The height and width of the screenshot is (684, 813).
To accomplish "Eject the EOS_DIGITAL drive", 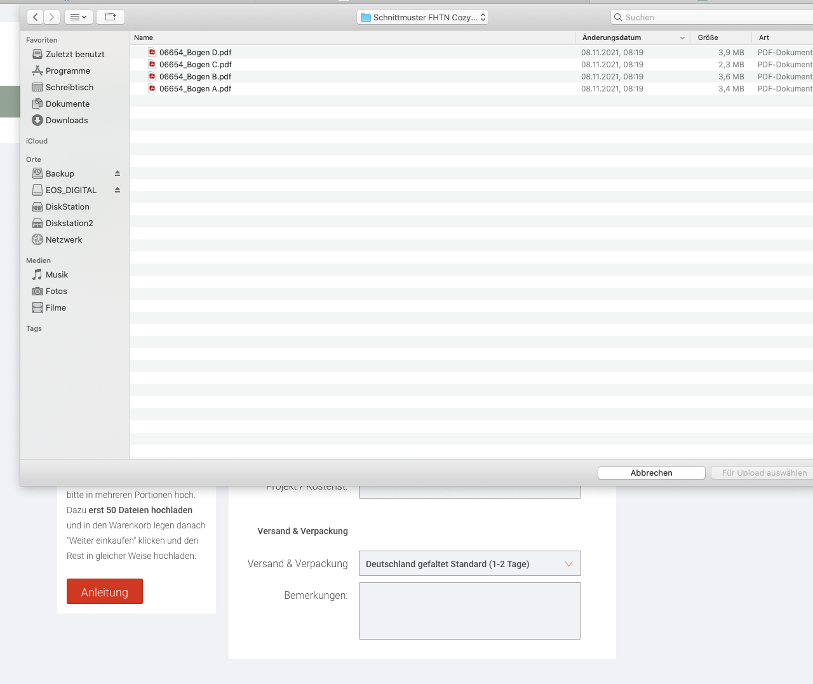I will (118, 190).
